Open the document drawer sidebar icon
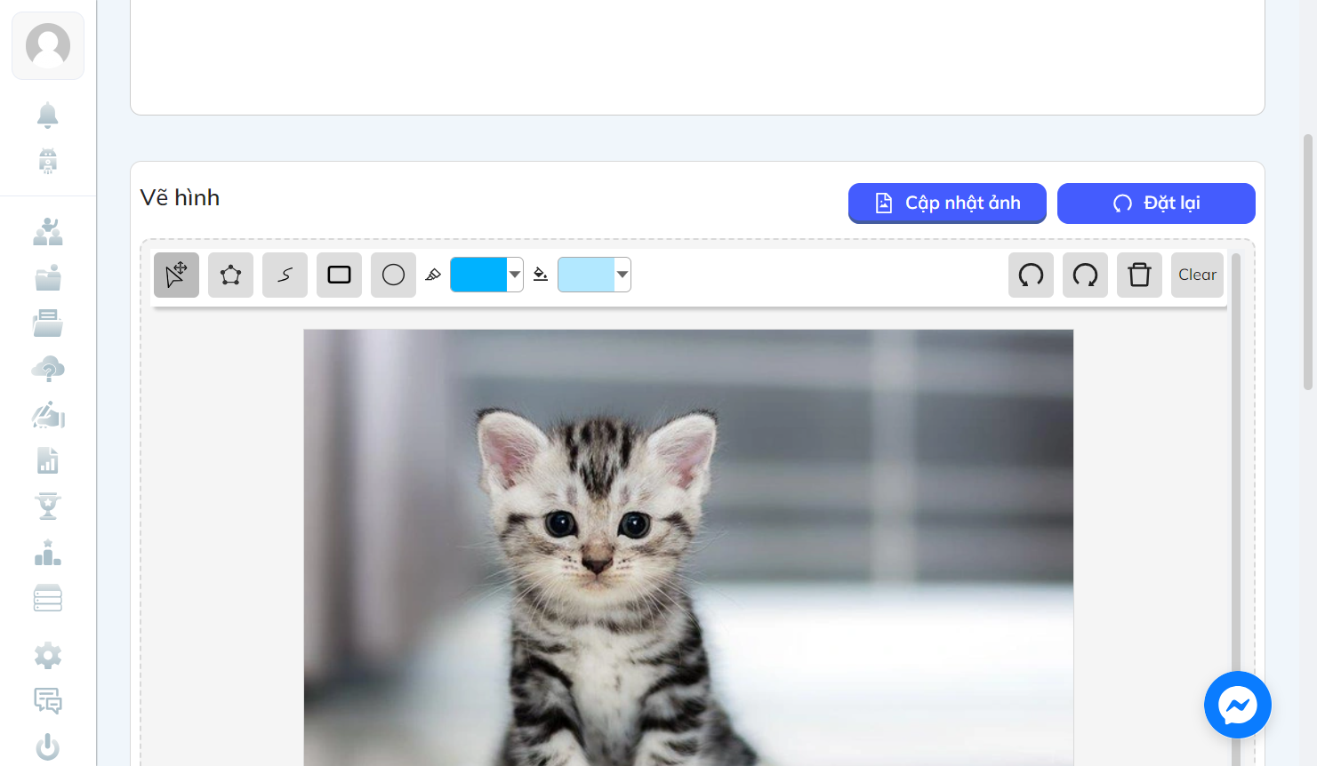Viewport: 1317px width, 766px height. coord(48,323)
